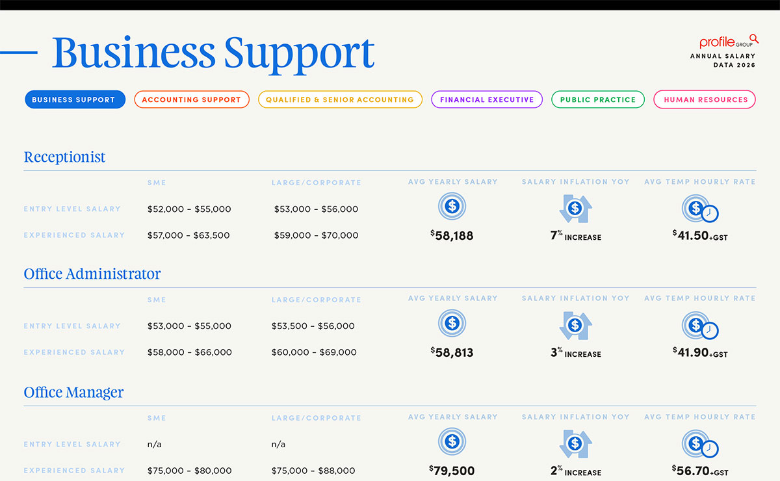
Task: Click the Business Support page title
Action: click(x=213, y=53)
